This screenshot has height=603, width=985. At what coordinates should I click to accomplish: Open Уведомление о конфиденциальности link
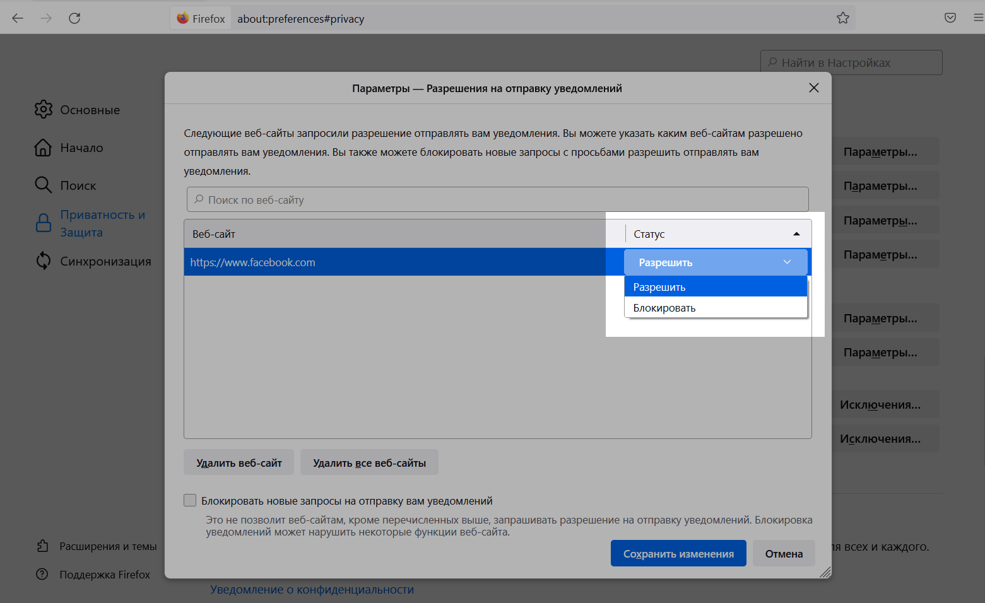tap(312, 589)
